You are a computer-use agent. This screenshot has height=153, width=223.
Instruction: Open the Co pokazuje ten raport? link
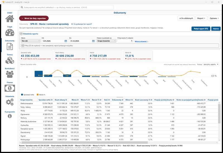coord(81,24)
